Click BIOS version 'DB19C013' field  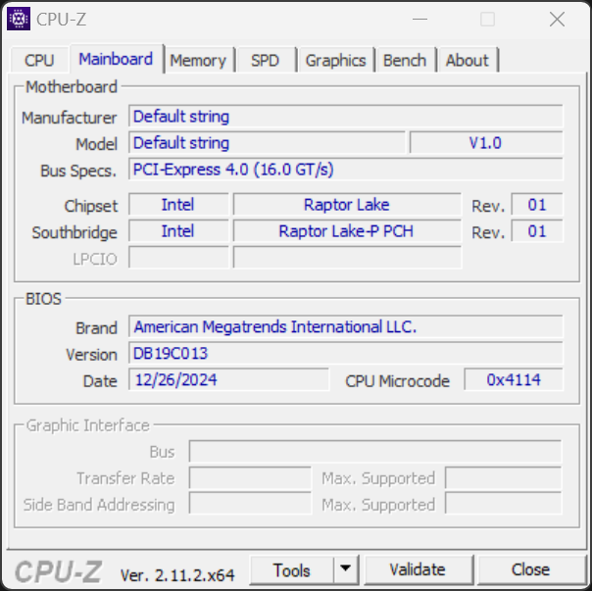pos(345,353)
